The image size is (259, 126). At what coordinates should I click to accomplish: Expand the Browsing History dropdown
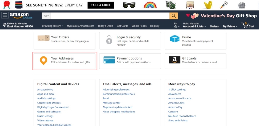[52, 26]
